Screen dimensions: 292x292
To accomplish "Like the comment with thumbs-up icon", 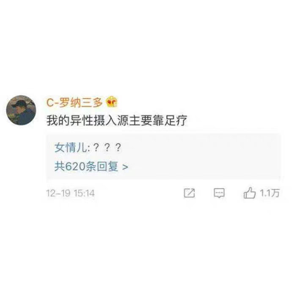I will [249, 193].
